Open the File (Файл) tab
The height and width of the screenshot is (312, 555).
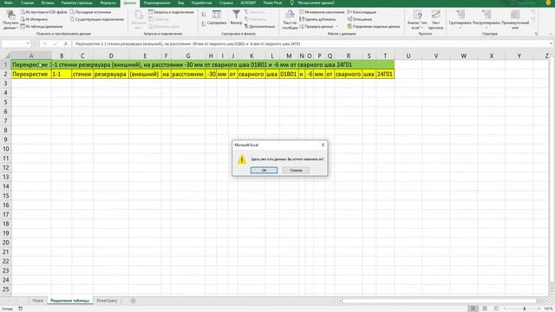tap(9, 3)
